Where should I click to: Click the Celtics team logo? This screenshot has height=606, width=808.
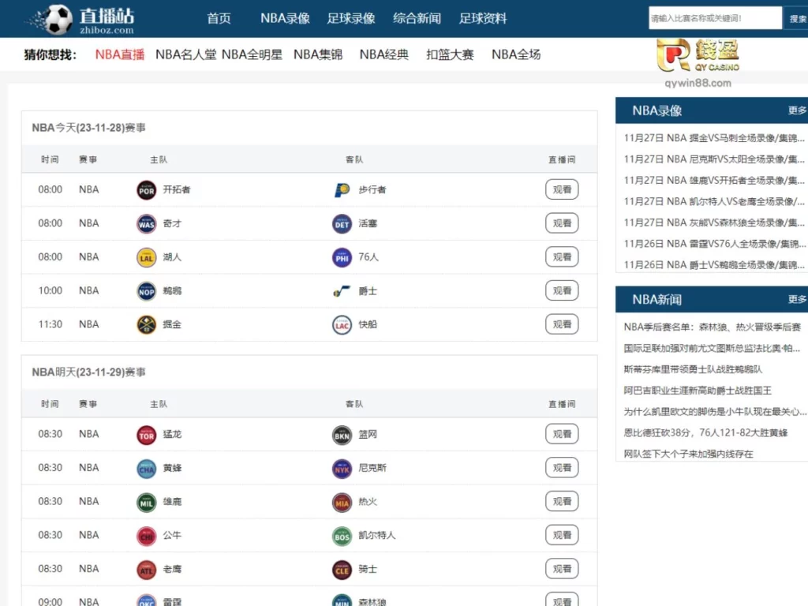tap(342, 534)
